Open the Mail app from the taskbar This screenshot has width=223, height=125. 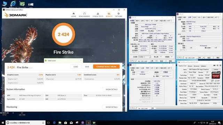[71, 123]
